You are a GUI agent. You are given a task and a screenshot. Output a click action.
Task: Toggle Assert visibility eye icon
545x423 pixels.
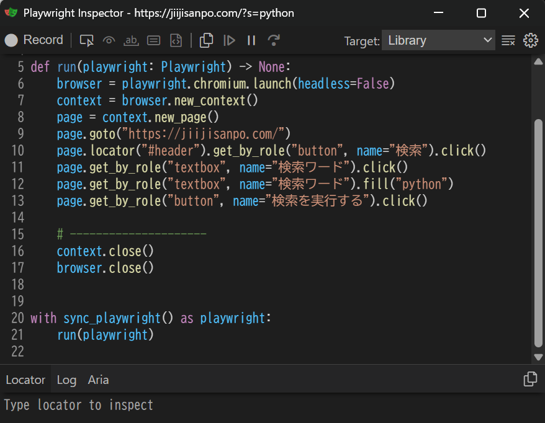[x=109, y=41]
